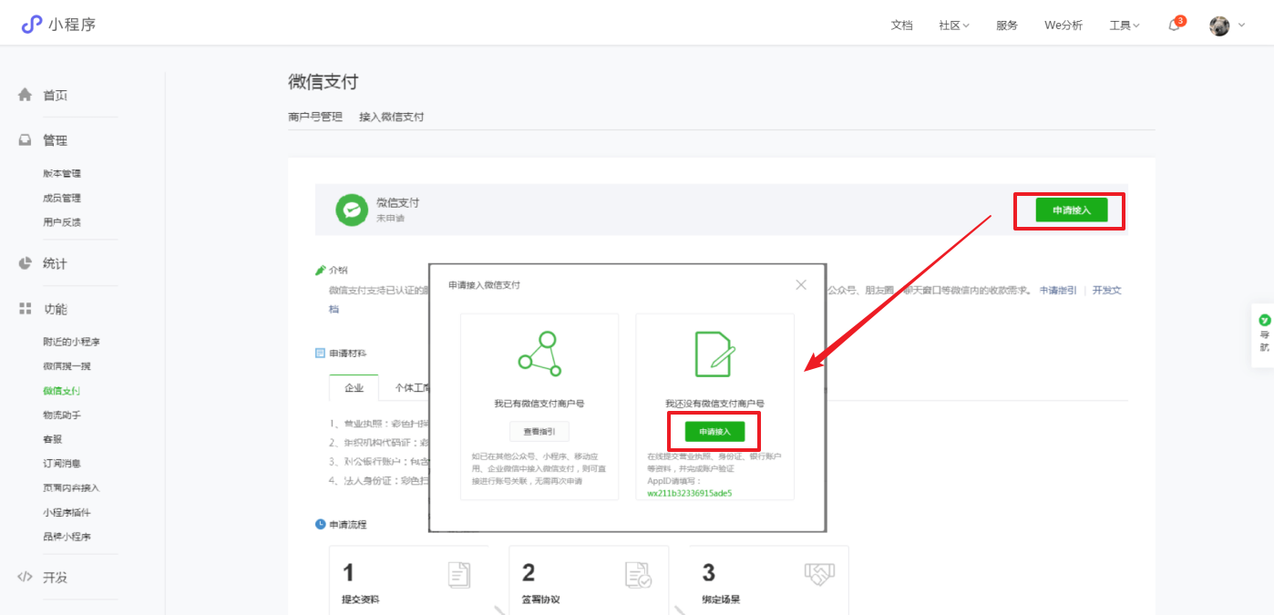The image size is (1274, 615).
Task: Click the user avatar picture
Action: click(1219, 26)
